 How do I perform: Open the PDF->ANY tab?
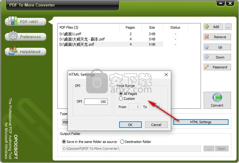click(25, 22)
